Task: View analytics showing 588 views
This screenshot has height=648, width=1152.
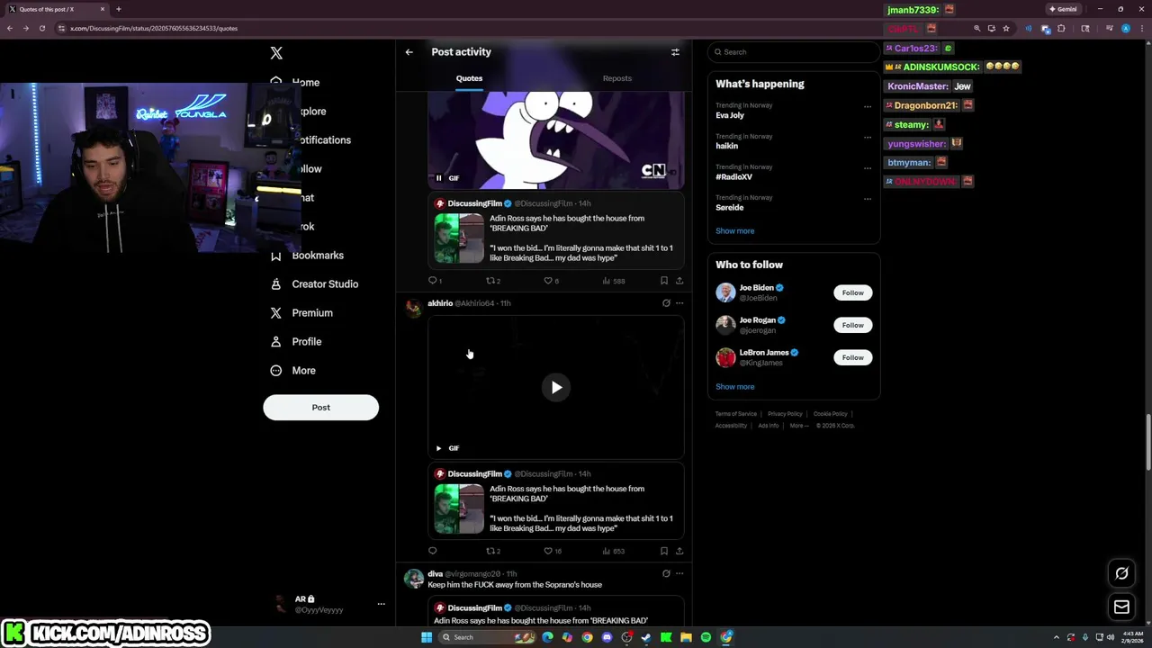Action: [x=614, y=281]
